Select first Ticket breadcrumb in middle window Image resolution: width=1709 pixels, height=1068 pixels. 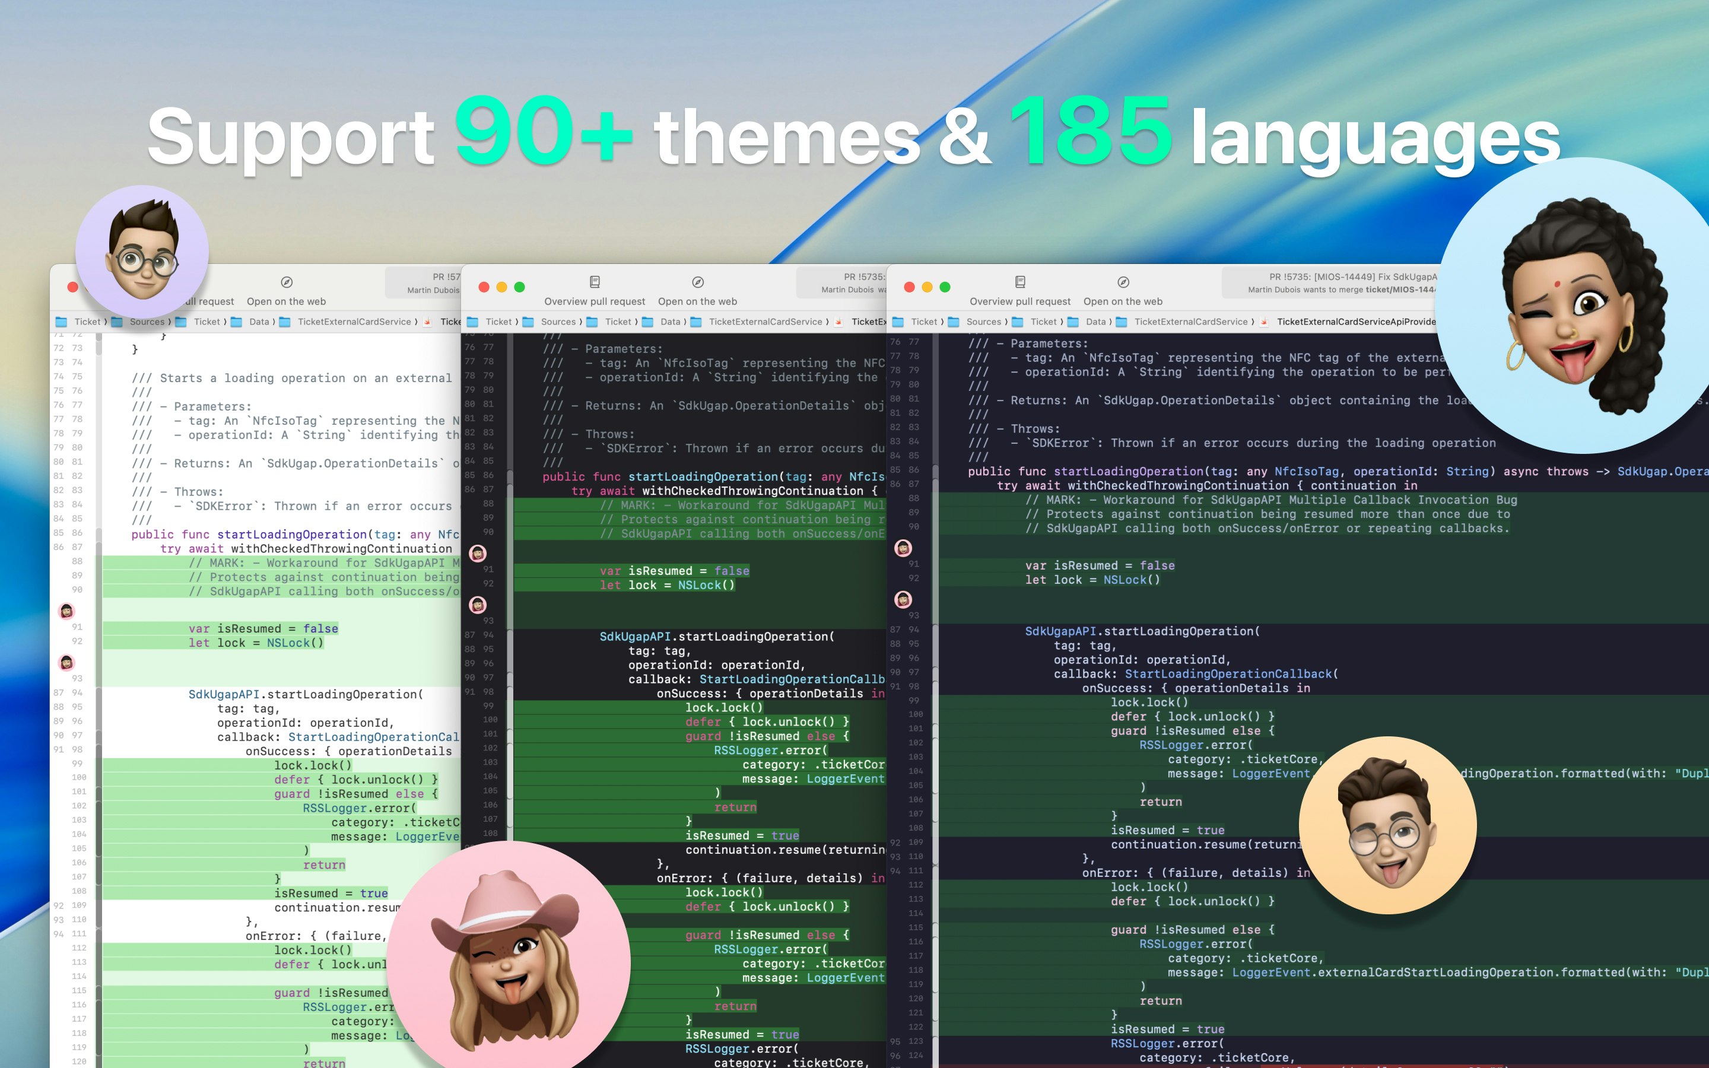[x=498, y=322]
